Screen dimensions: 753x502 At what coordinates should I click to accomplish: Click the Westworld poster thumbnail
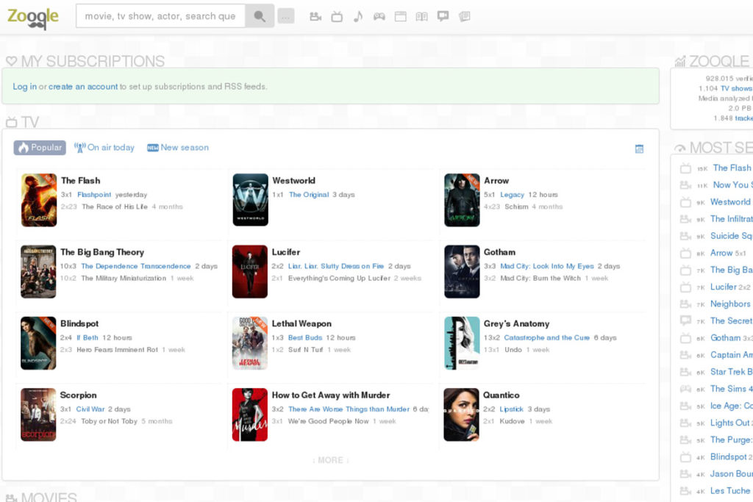[251, 200]
